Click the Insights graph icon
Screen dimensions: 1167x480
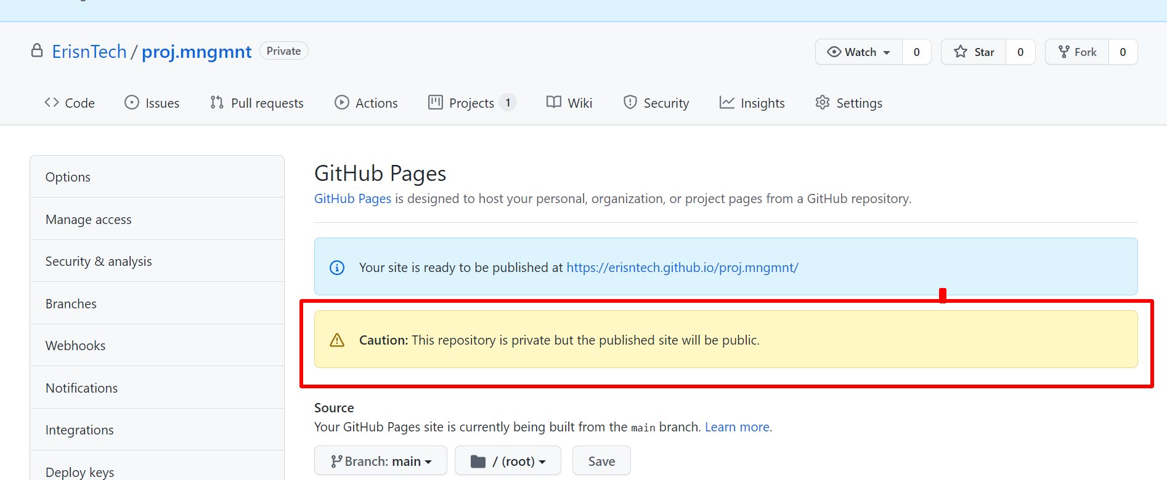click(x=727, y=102)
